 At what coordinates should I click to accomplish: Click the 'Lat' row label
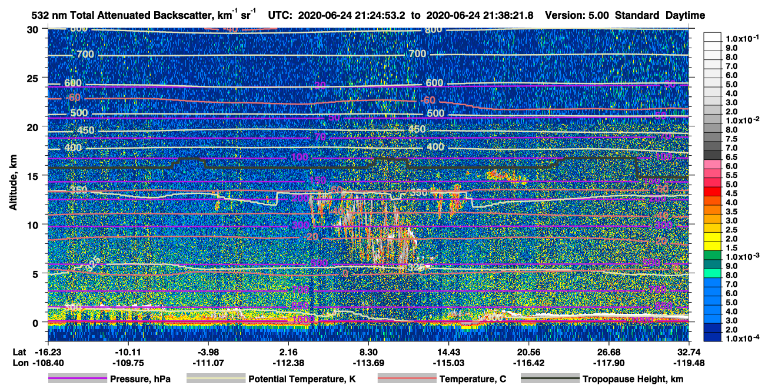(19, 351)
